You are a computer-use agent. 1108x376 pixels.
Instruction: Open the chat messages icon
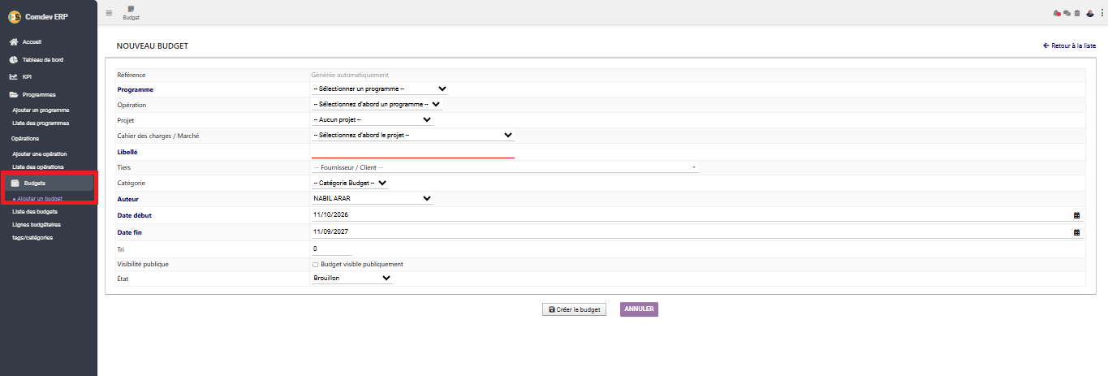1067,13
